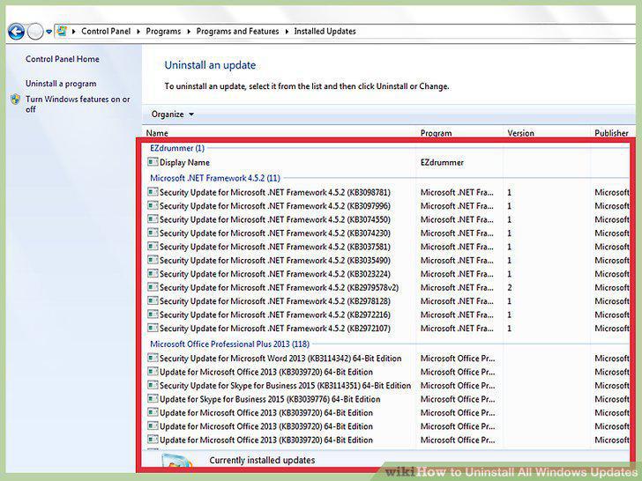
Task: Sort by Publisher column header
Action: click(x=611, y=133)
